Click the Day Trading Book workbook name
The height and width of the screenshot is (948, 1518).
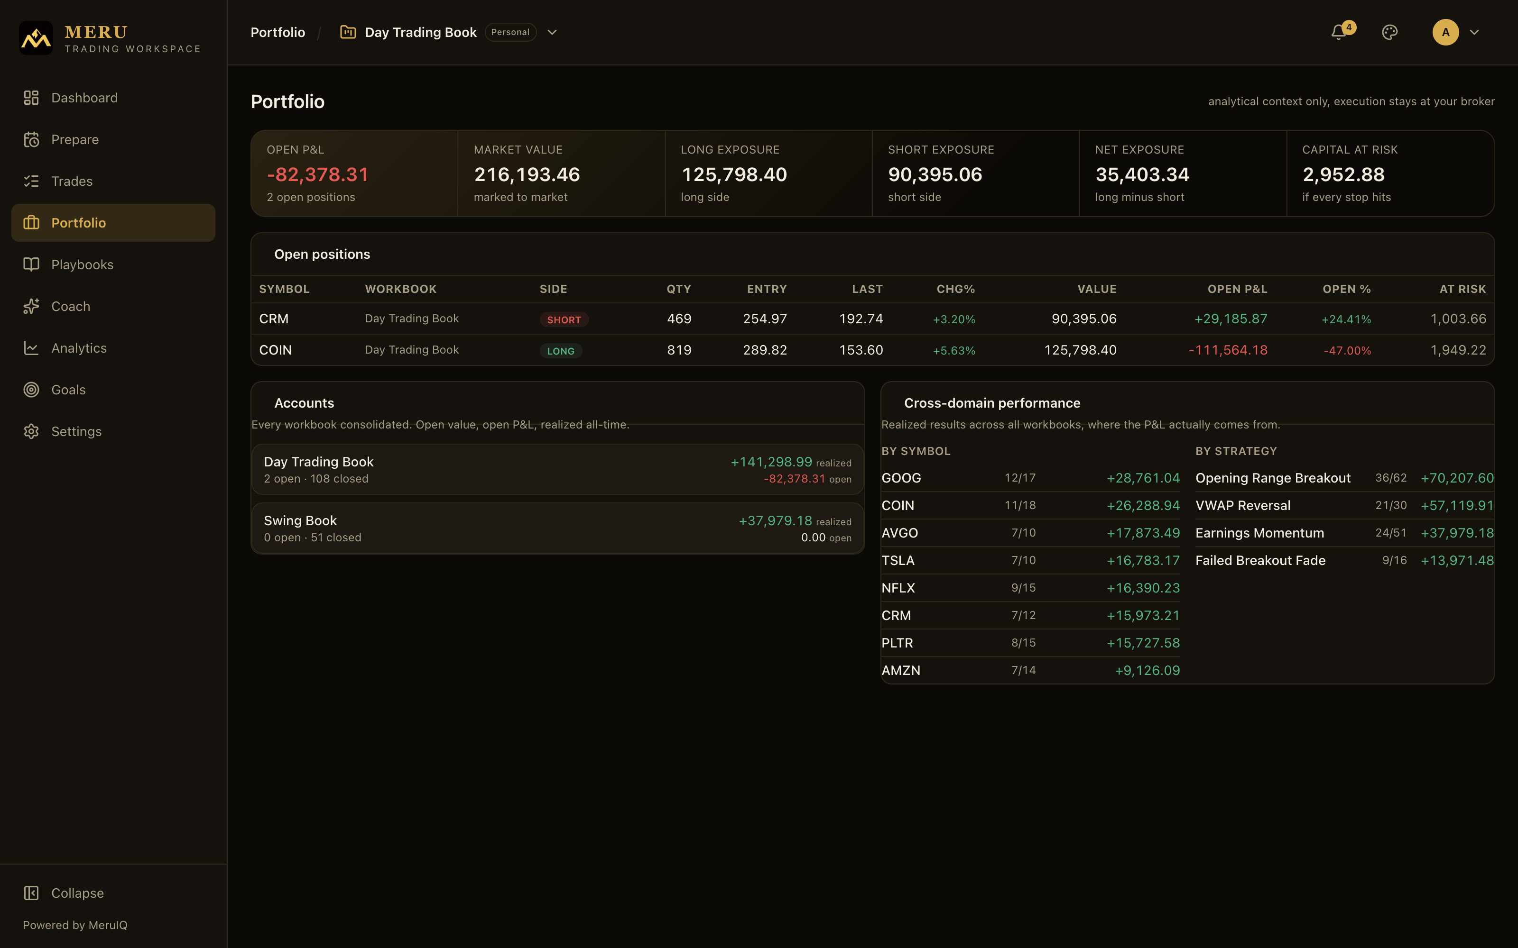[421, 32]
